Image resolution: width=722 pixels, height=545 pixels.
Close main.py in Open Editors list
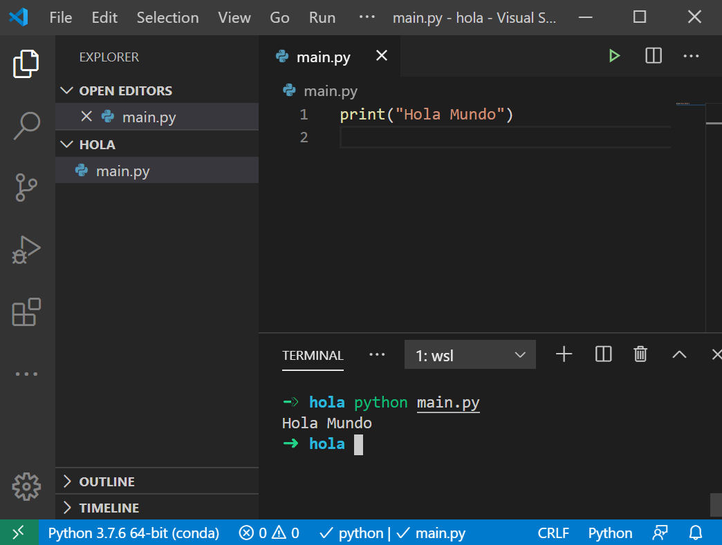pyautogui.click(x=86, y=116)
